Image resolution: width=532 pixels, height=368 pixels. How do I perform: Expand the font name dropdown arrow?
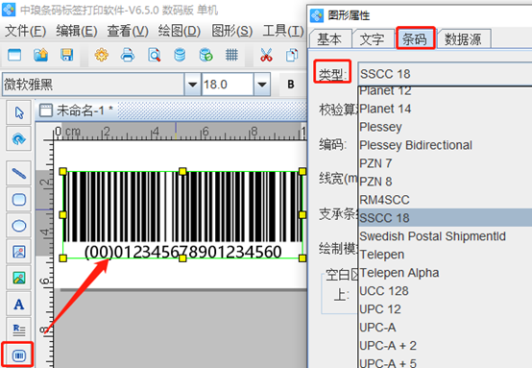pyautogui.click(x=193, y=85)
